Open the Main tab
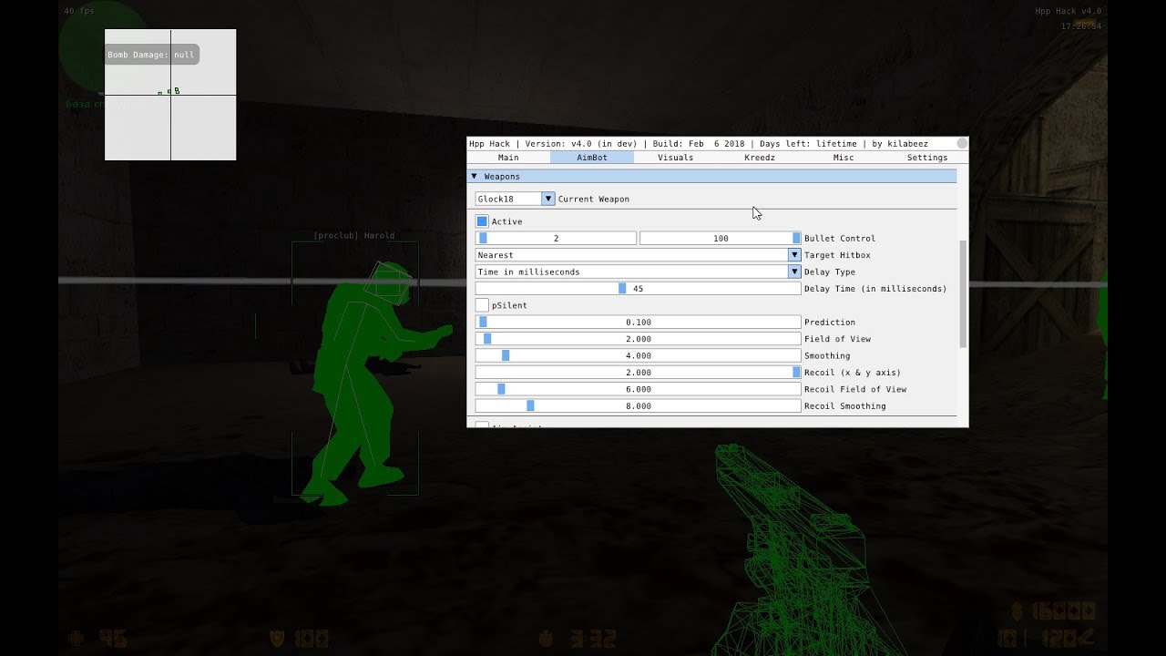1166x656 pixels. pos(508,158)
